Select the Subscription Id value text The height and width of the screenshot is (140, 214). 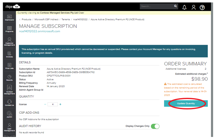(71, 72)
